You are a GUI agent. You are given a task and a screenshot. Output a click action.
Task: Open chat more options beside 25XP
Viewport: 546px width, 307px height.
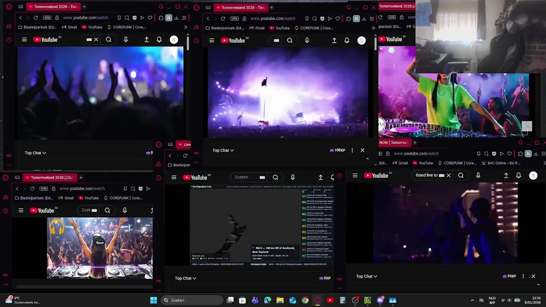click(x=523, y=276)
